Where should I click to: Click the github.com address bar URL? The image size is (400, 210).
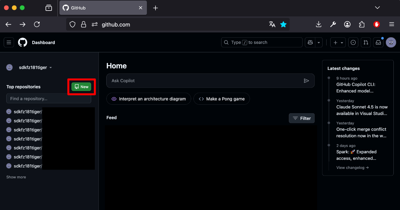click(x=116, y=25)
